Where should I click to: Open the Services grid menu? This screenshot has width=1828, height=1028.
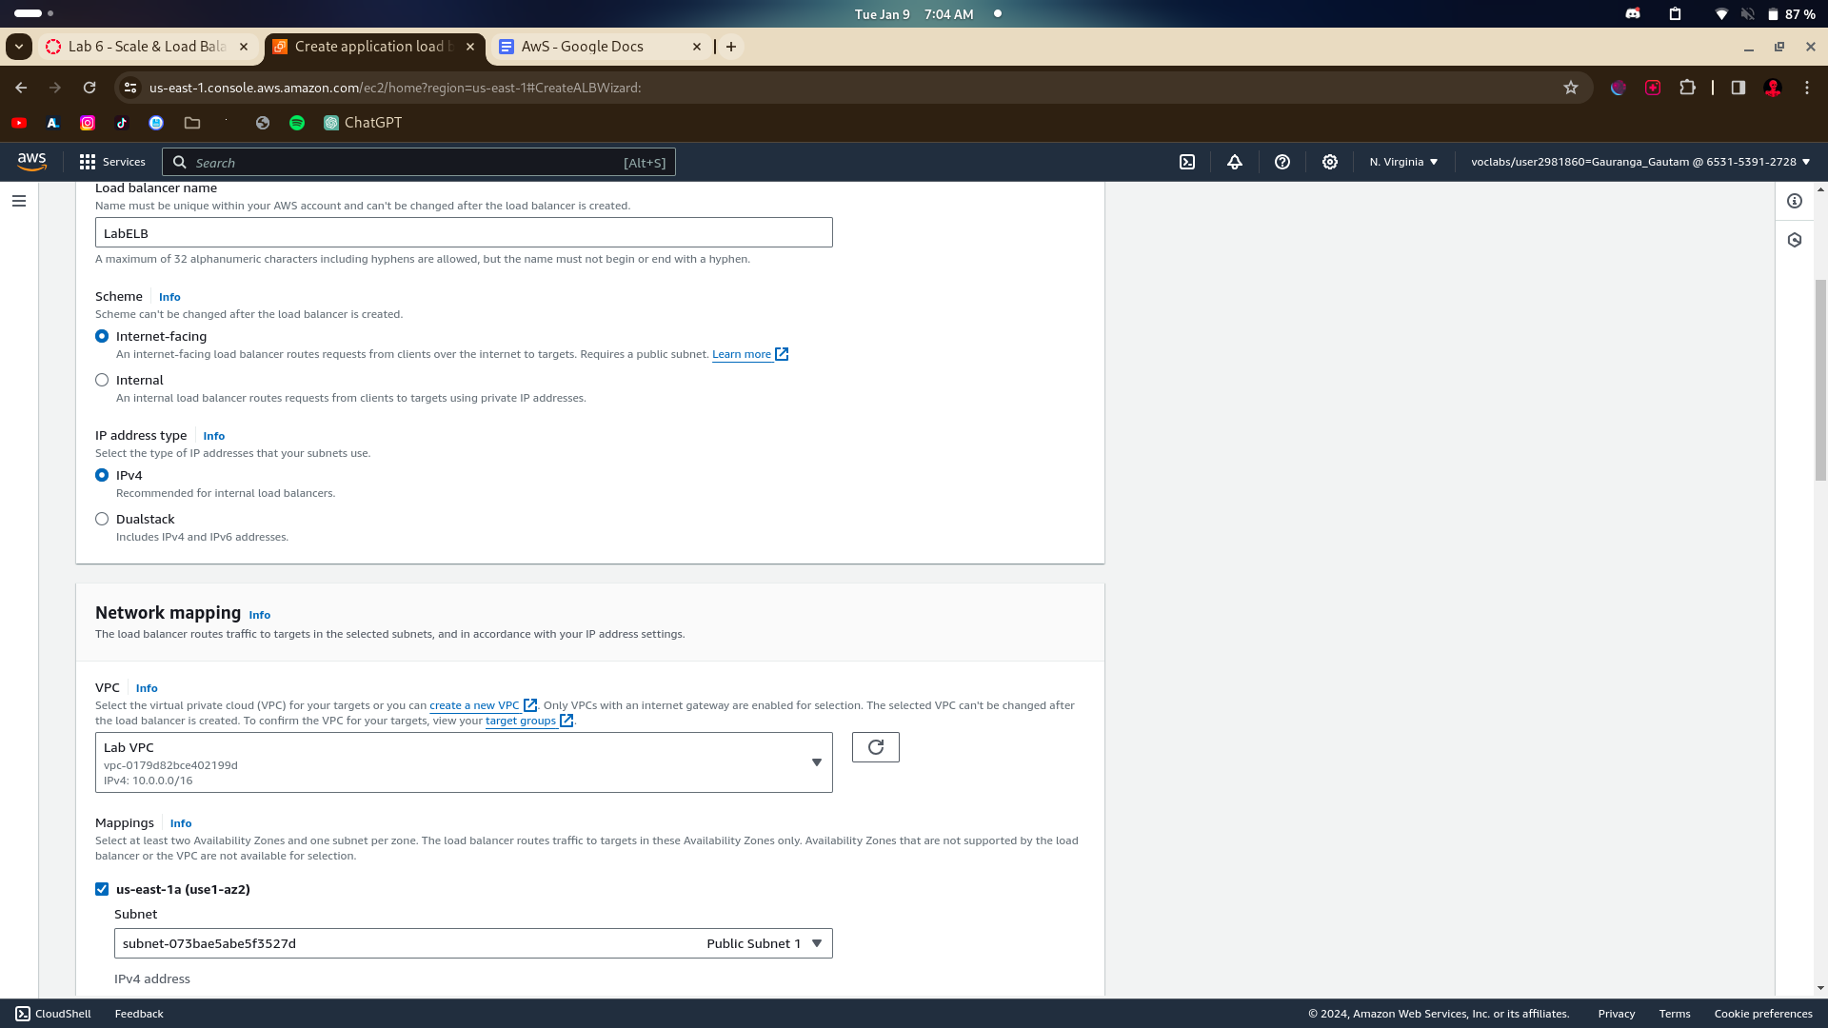111,162
